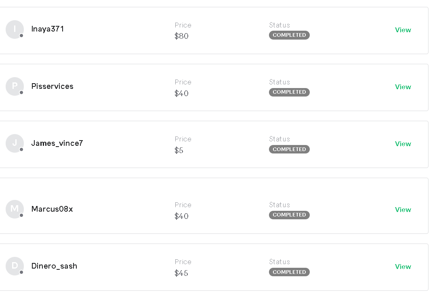
Task: View the Pisservices order
Action: click(403, 87)
